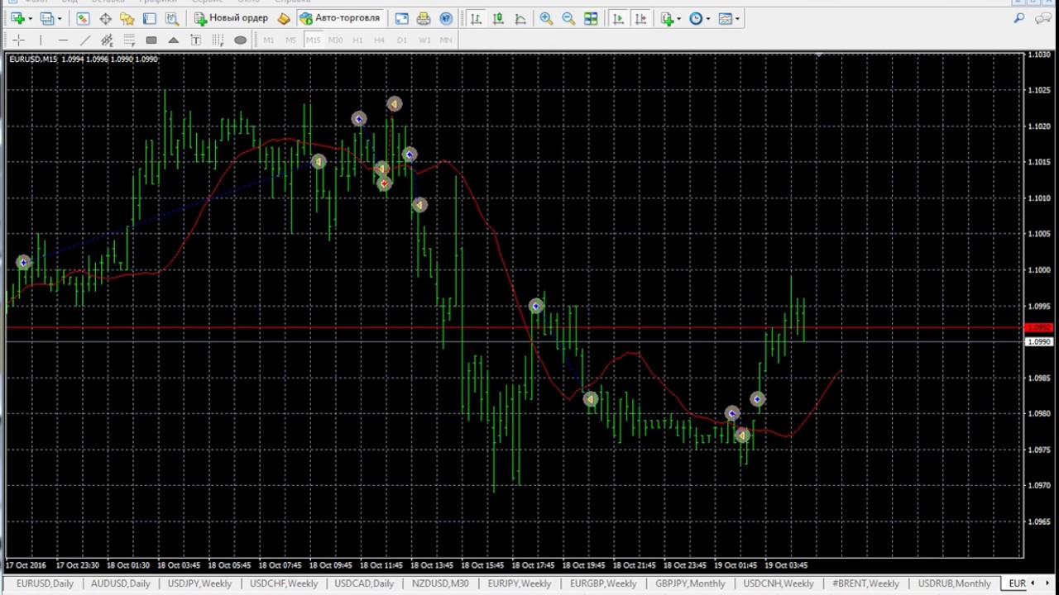Toggle the Авто-торговля button
Image resolution: width=1059 pixels, height=595 pixels.
click(340, 18)
